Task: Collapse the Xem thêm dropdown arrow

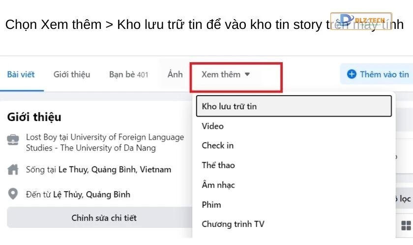Action: point(247,74)
